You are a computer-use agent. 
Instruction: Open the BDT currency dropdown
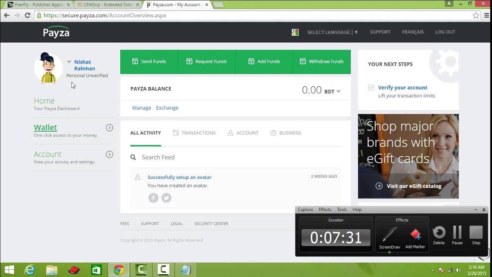point(332,92)
